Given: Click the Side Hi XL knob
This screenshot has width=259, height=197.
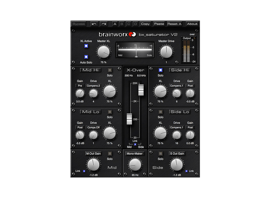Looking at the screenshot, I should (x=160, y=92).
